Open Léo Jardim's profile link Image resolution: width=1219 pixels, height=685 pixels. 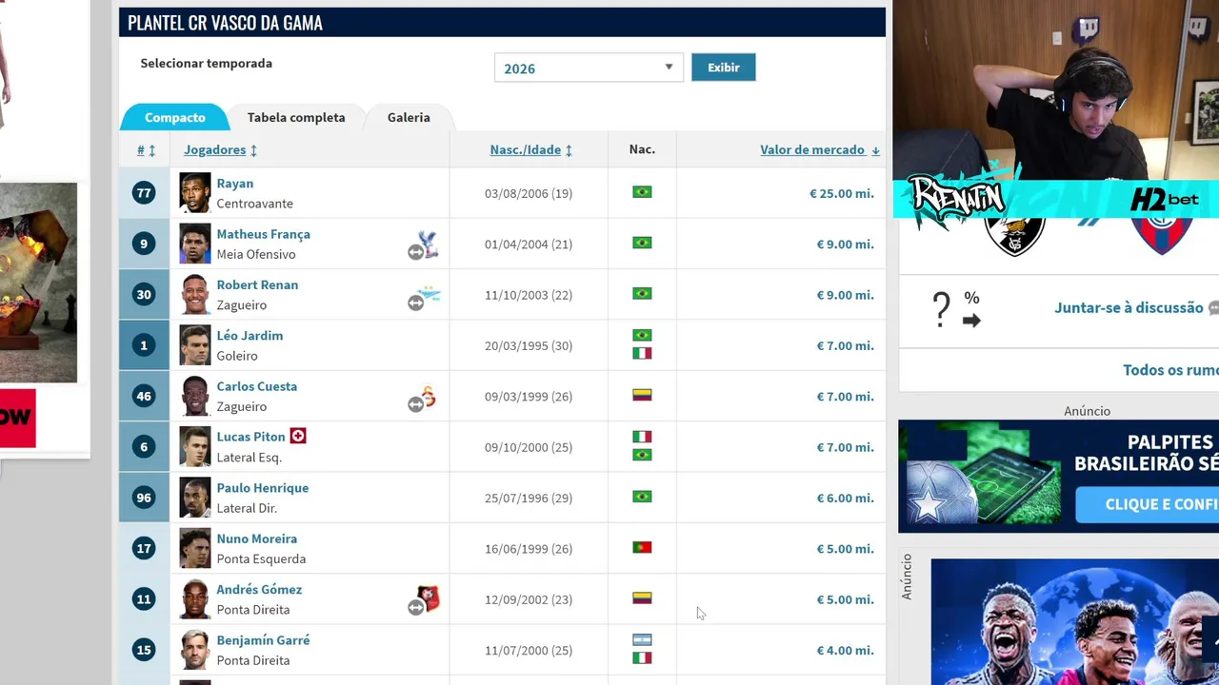click(250, 336)
